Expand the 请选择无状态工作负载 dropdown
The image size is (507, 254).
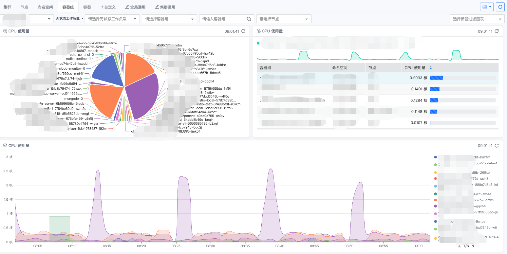click(112, 19)
